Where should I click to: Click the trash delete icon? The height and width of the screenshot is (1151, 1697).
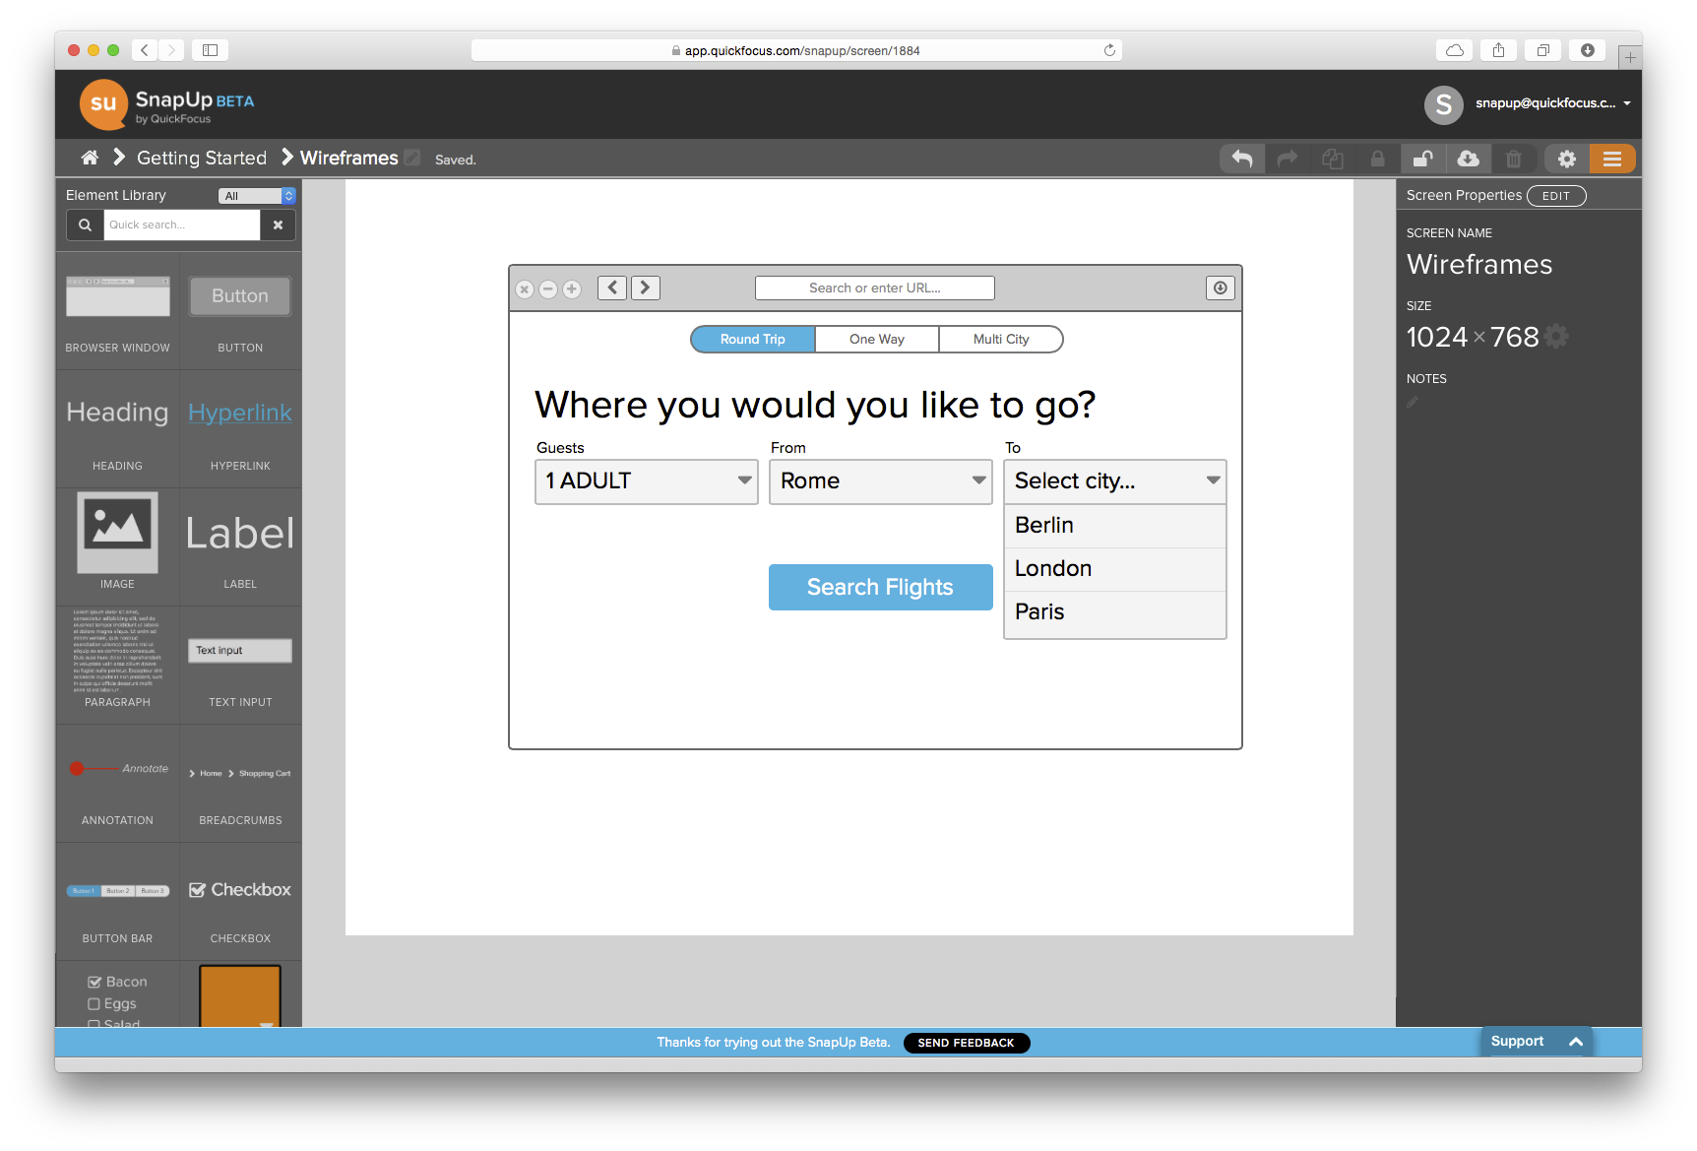point(1514,159)
